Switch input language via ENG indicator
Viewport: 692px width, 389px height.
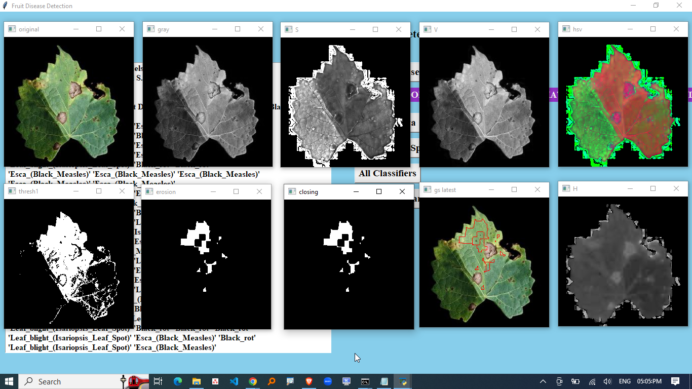coord(625,381)
